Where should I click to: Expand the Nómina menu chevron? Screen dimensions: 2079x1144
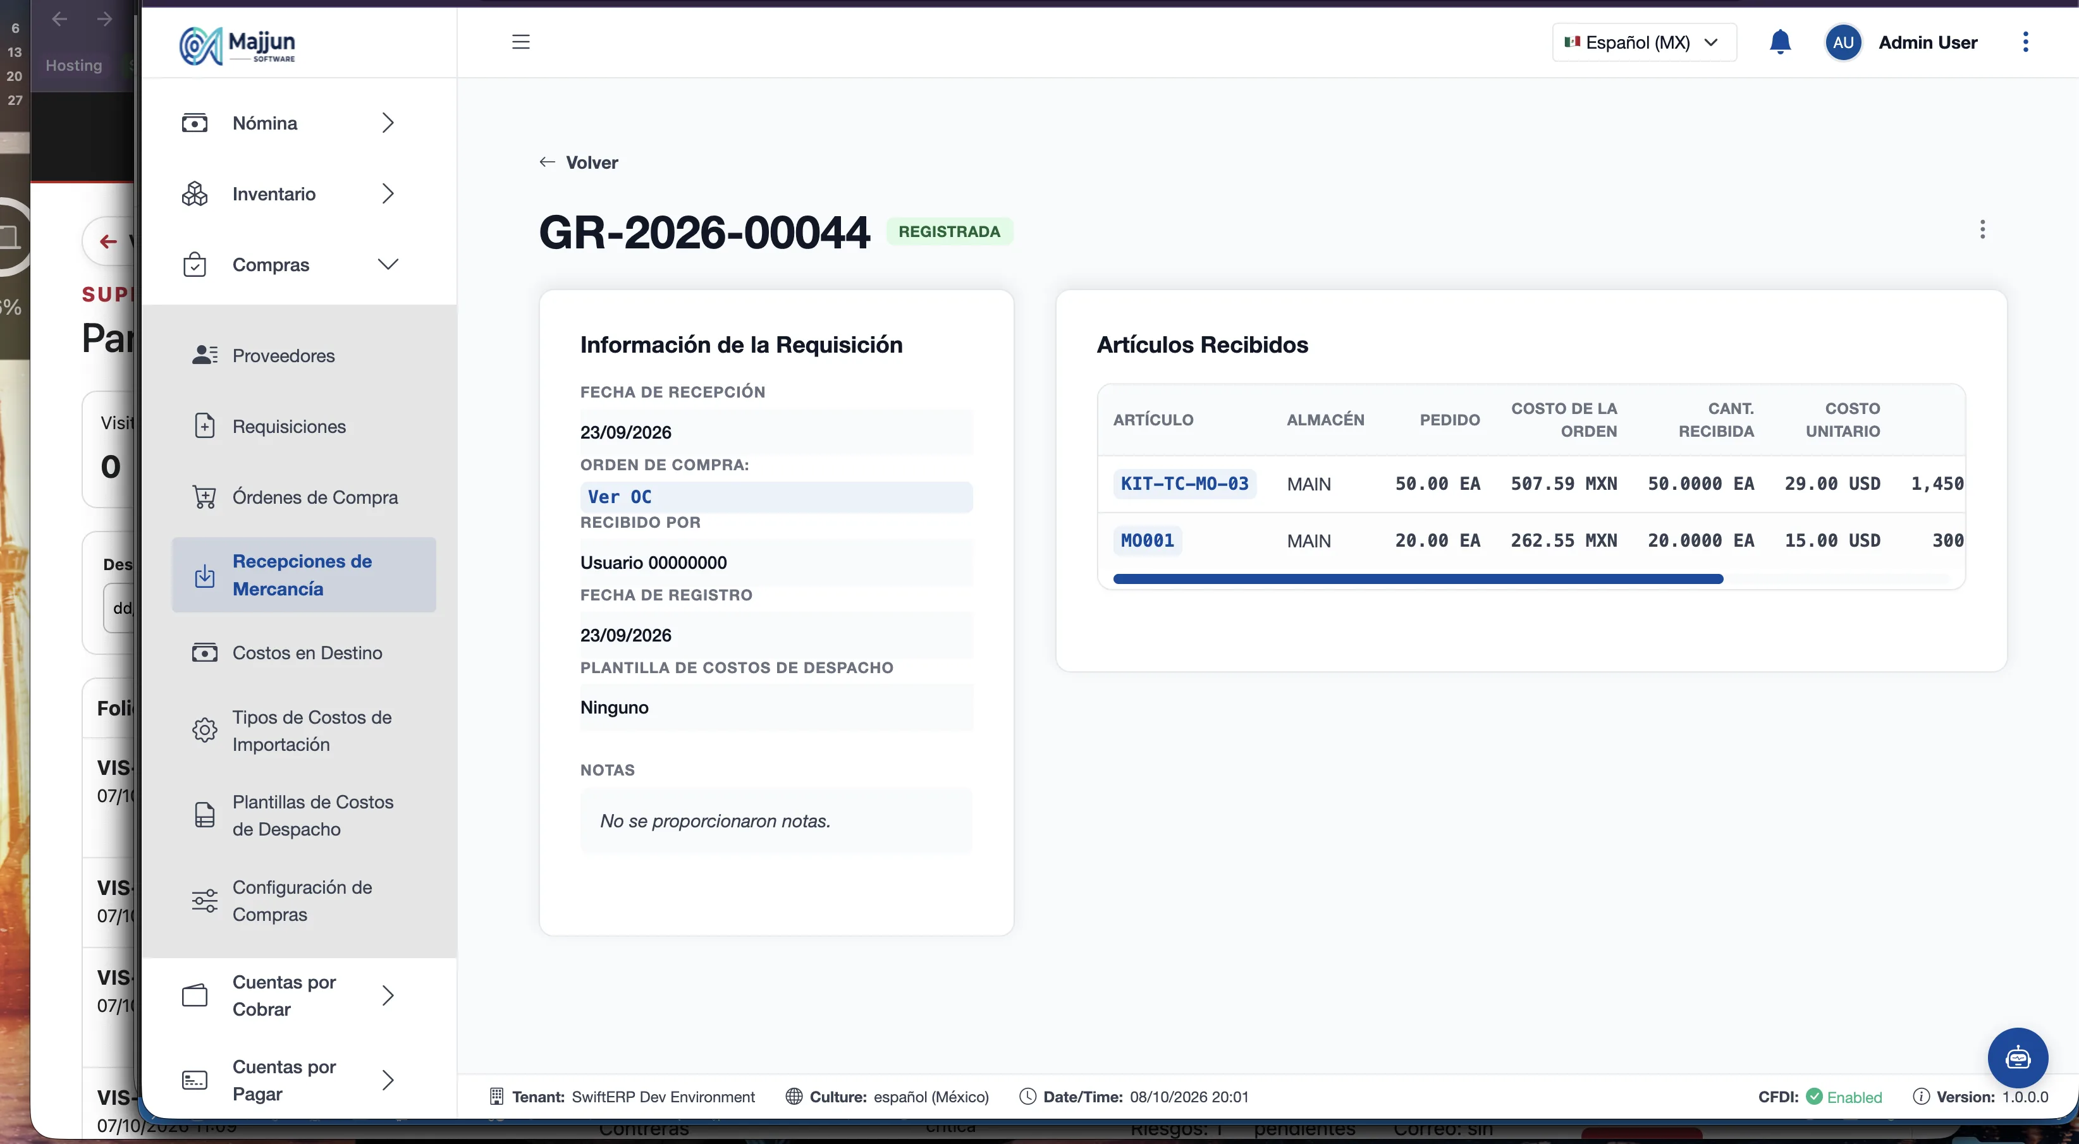[388, 123]
